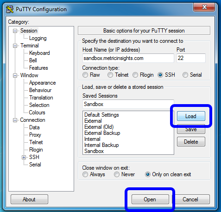Open the Translation category
This screenshot has height=212, width=221.
pyautogui.click(x=41, y=98)
